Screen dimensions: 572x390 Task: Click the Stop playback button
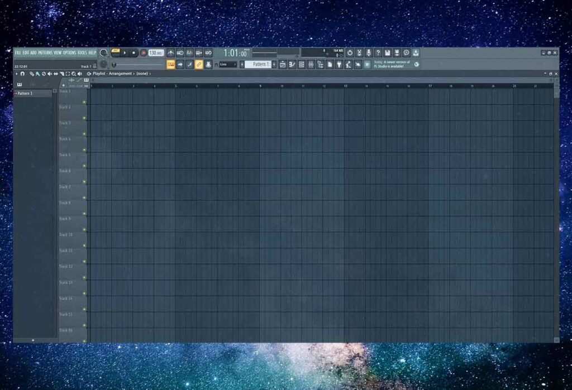[x=134, y=52]
